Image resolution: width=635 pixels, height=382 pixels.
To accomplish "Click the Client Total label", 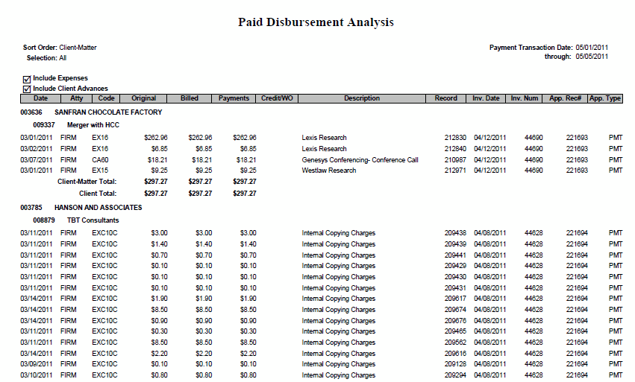I will tap(98, 194).
